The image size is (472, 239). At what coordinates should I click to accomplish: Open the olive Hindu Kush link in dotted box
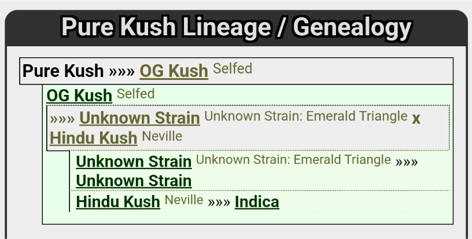click(x=94, y=138)
